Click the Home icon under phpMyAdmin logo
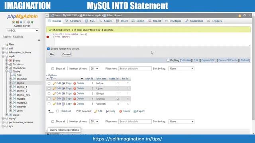This screenshot has width=255, height=143. click(x=13, y=22)
